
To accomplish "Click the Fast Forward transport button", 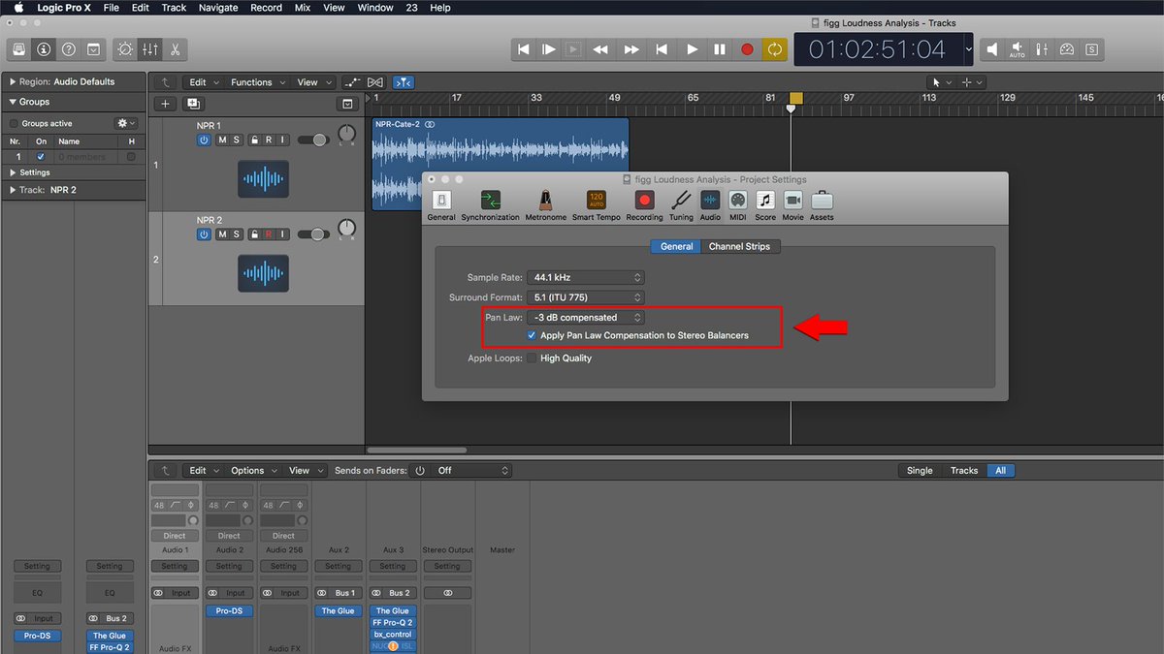I will (631, 49).
